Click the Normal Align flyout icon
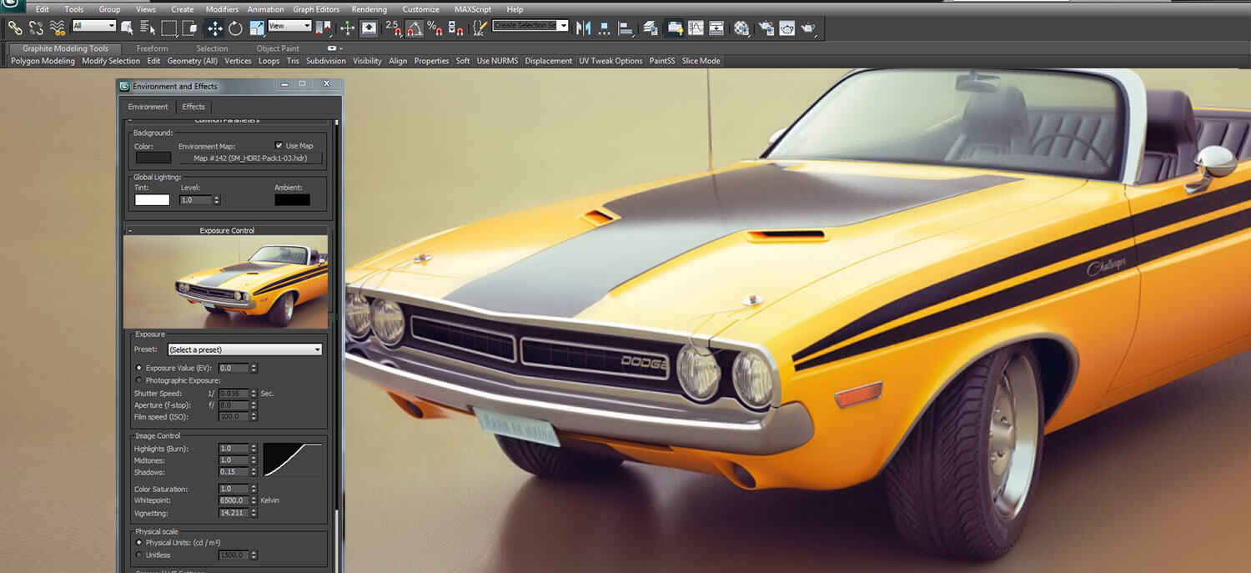Viewport: 1251px width, 573px height. click(625, 28)
